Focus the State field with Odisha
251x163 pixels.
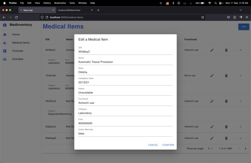(125, 72)
